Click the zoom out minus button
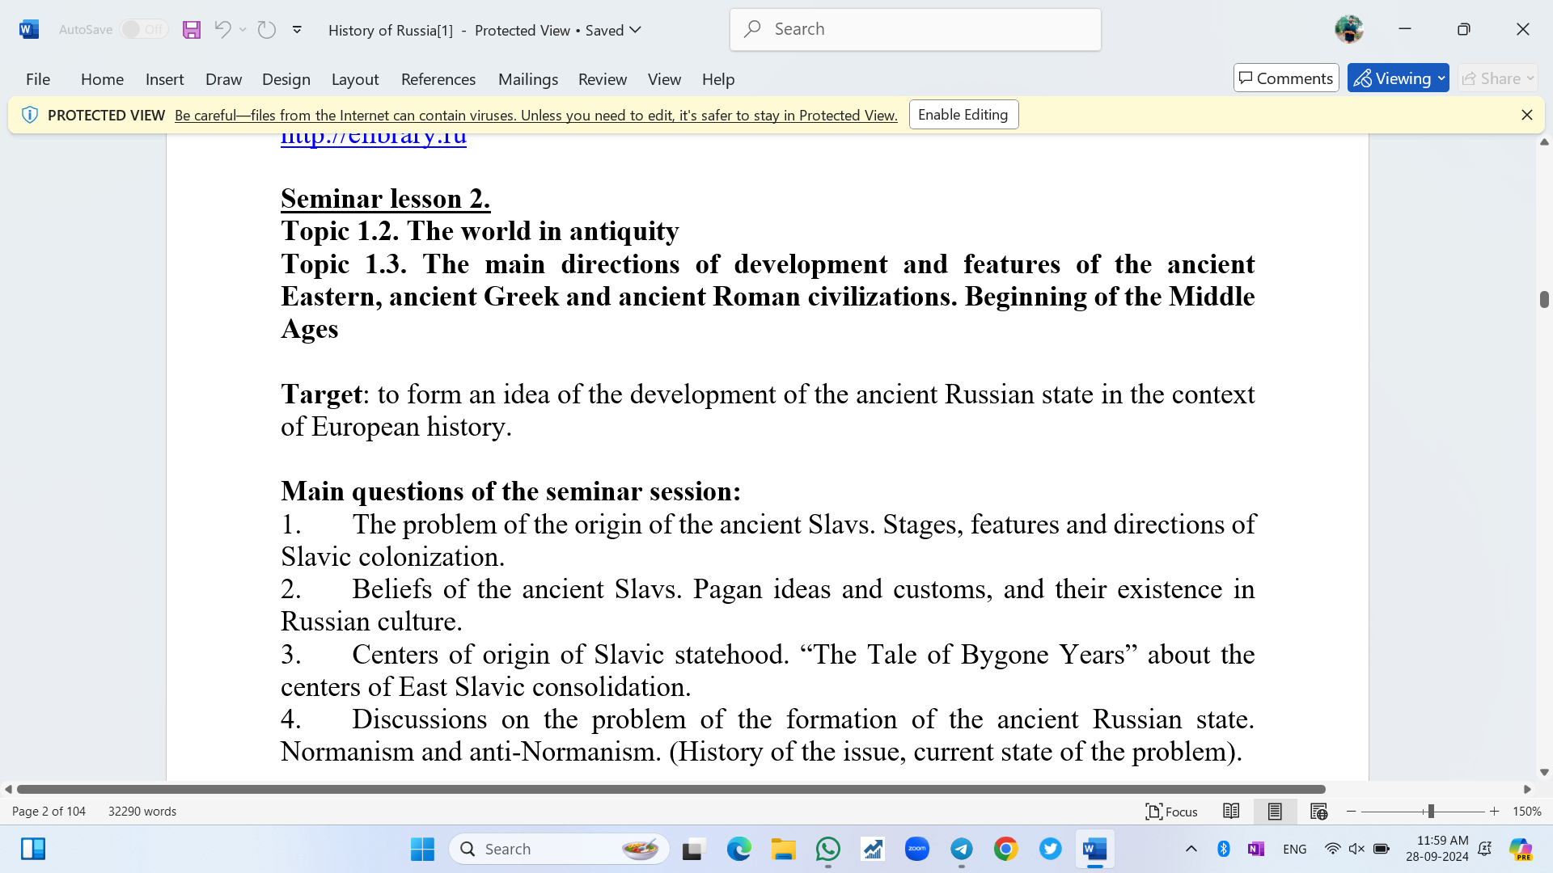Image resolution: width=1553 pixels, height=873 pixels. click(x=1351, y=812)
